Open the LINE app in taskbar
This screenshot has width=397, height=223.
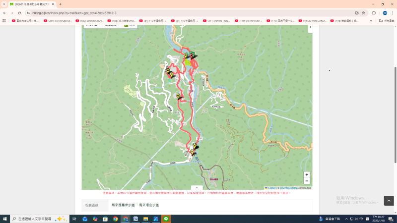[166, 219]
